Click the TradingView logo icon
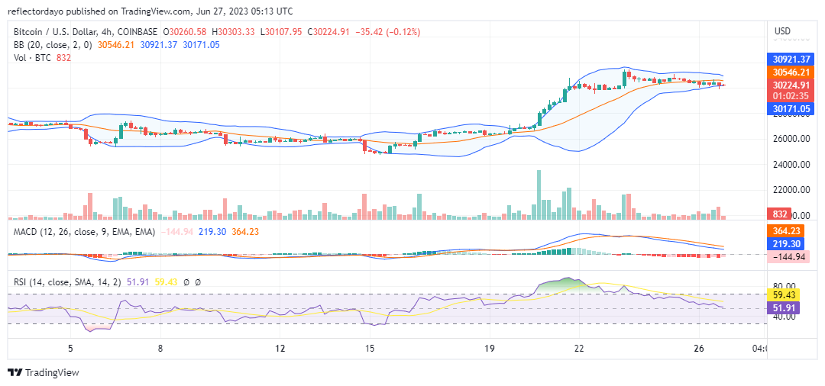This screenshot has height=386, width=825. pyautogui.click(x=15, y=372)
